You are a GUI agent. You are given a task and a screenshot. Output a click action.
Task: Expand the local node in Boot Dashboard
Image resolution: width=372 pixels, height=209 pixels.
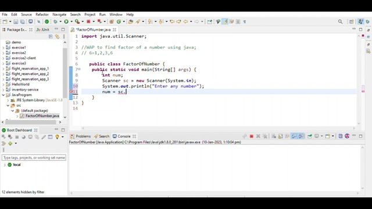[5, 165]
